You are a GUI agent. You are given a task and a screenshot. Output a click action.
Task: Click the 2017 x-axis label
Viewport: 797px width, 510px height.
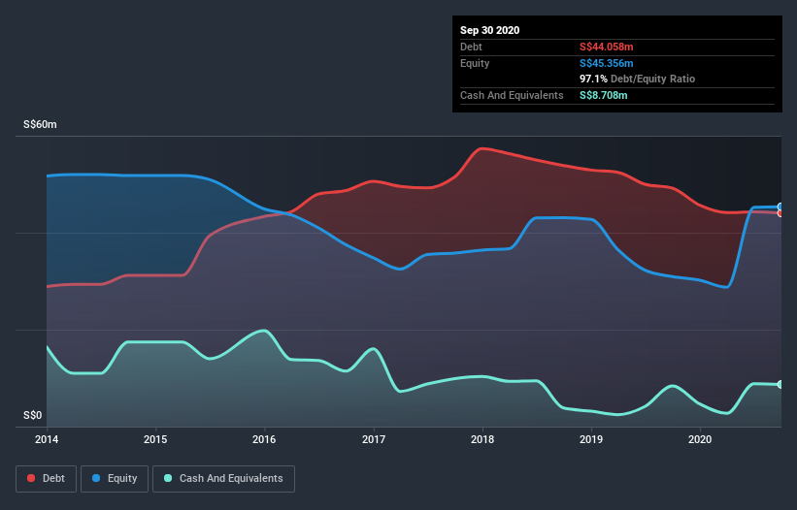374,439
